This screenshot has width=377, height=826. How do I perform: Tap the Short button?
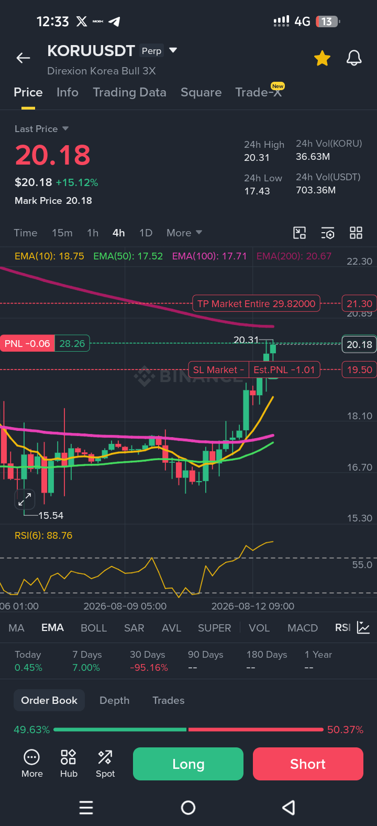point(308,764)
